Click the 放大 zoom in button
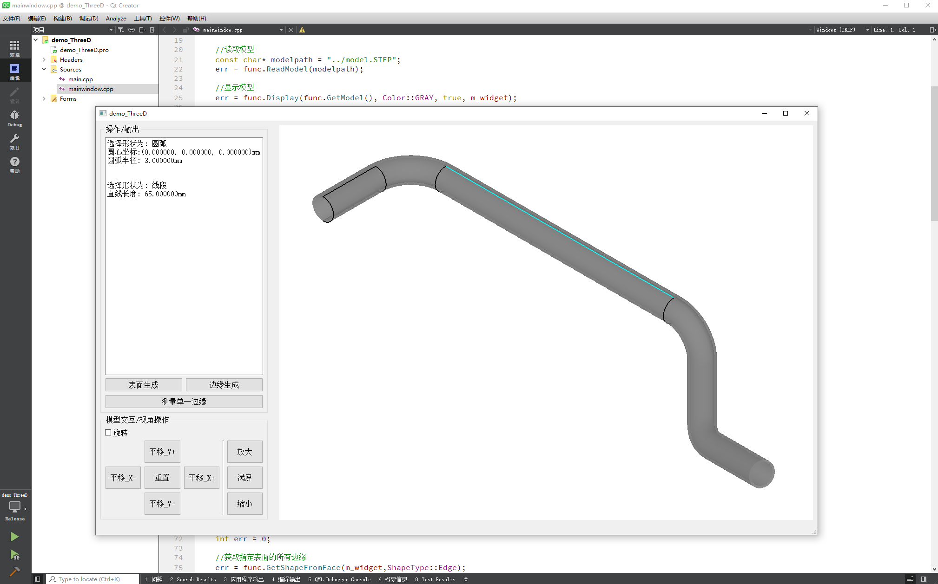This screenshot has width=938, height=584. pos(245,452)
